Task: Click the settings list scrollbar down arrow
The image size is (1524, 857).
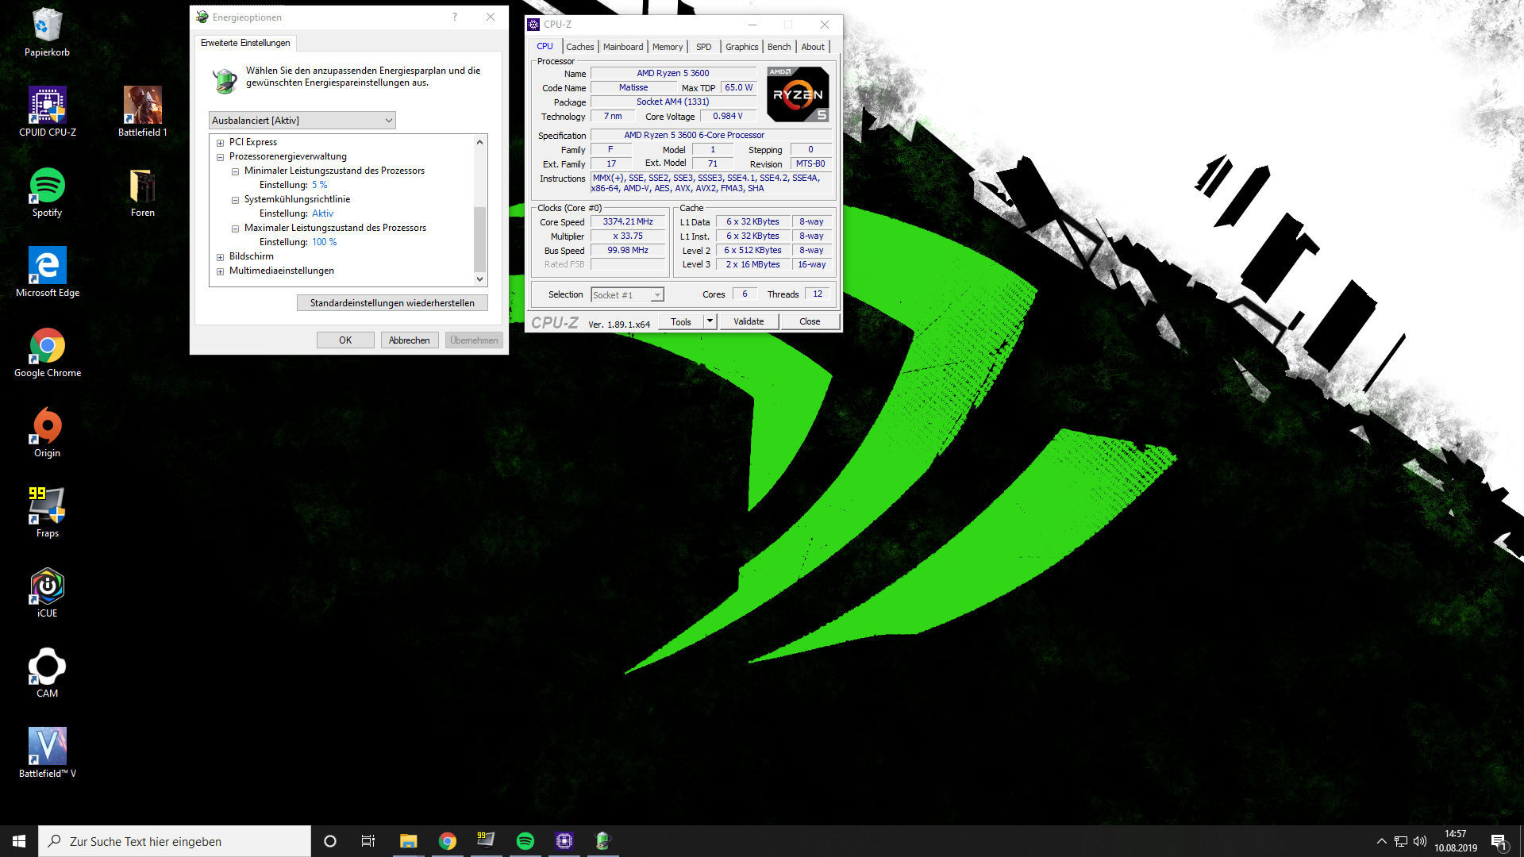Action: 479,279
